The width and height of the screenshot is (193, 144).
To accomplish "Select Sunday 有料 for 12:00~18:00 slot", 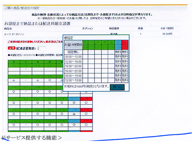I will pyautogui.click(x=125, y=80).
